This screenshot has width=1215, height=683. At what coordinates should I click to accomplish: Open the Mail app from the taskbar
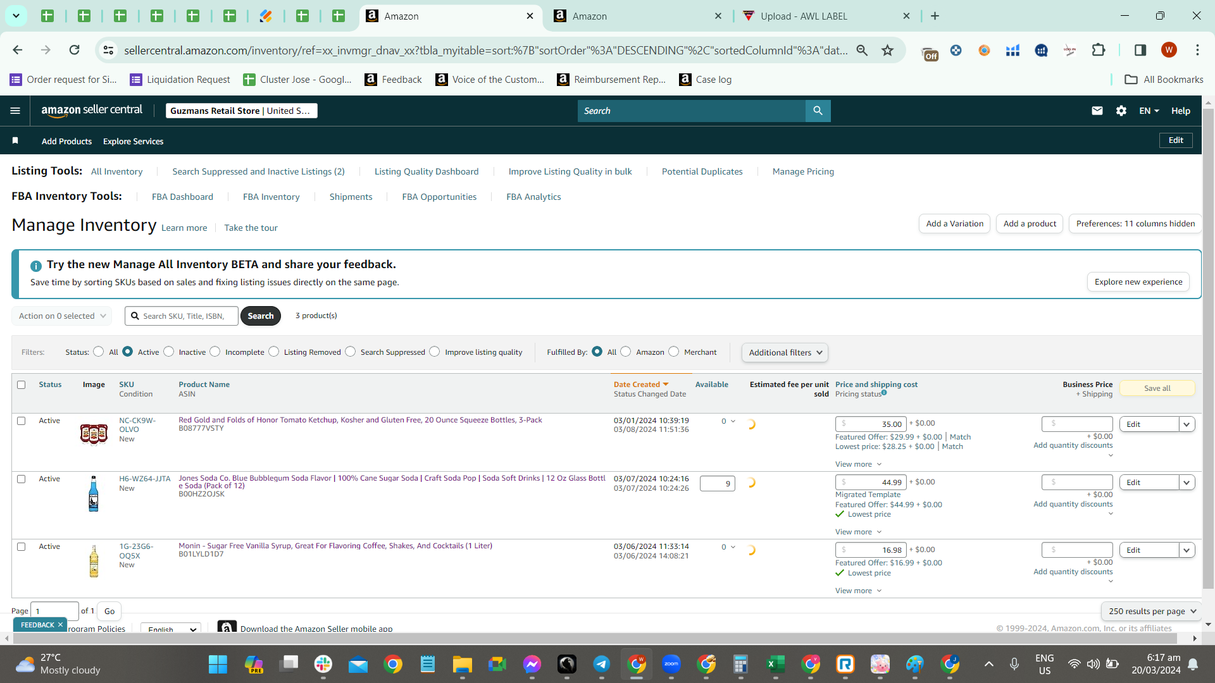(358, 664)
